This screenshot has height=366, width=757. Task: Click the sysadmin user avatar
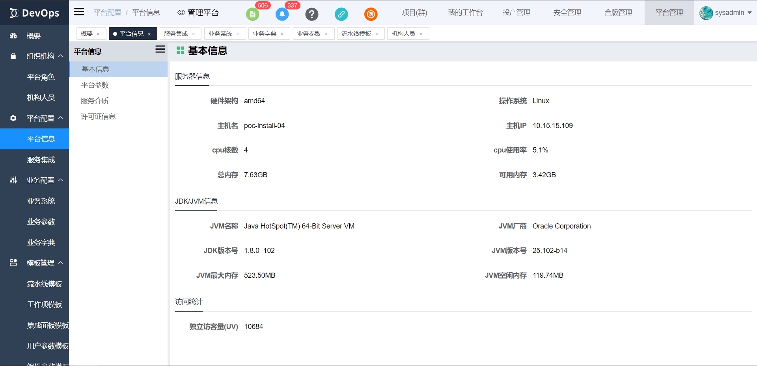coord(706,13)
